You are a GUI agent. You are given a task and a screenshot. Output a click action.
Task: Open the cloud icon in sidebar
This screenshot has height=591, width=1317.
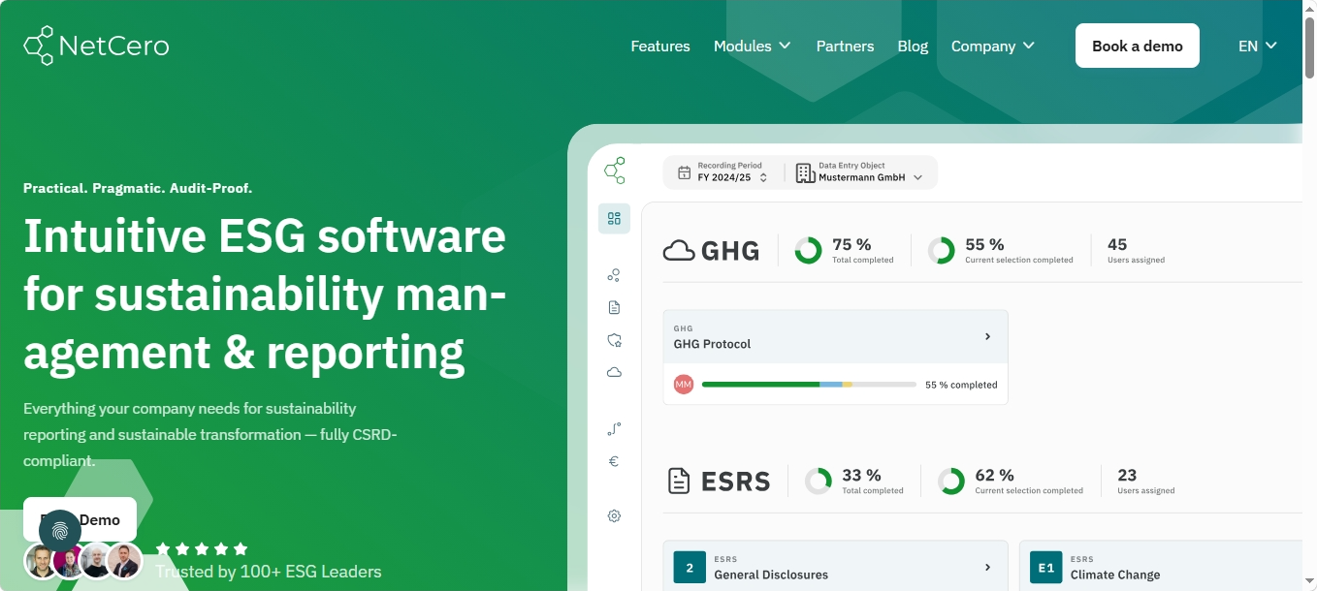(614, 372)
